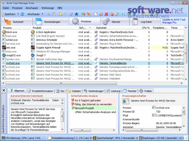
Task: Click the Empfangen network icon in status bar
Action: [140, 138]
